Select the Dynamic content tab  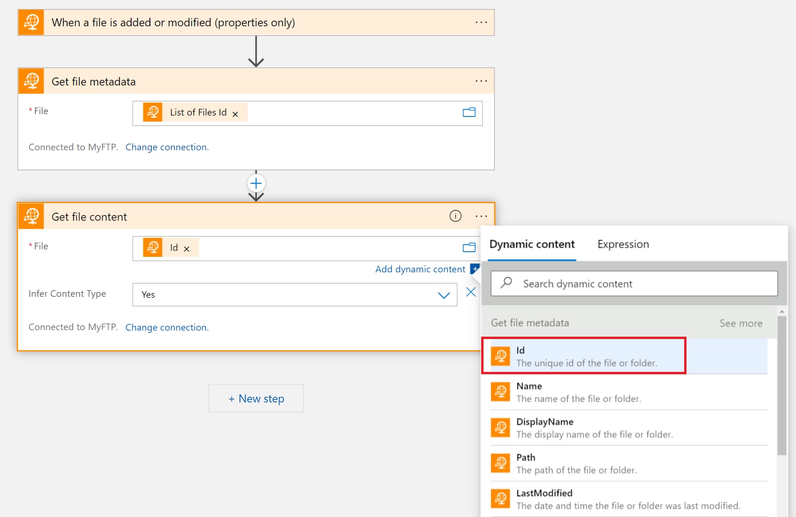[531, 244]
